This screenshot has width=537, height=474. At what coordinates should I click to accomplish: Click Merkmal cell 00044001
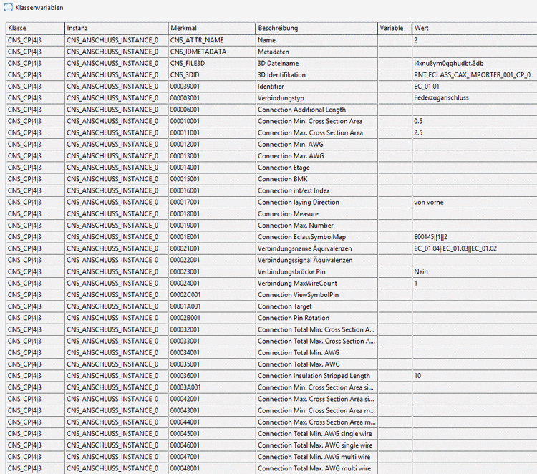click(x=212, y=422)
